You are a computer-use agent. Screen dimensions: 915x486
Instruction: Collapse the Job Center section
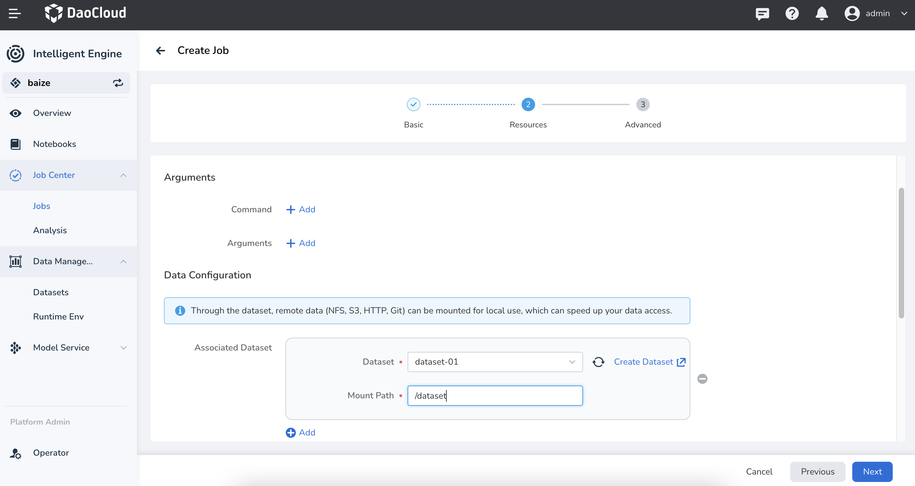tap(123, 175)
